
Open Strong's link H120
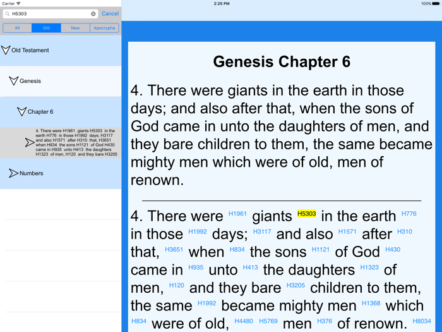click(x=176, y=285)
